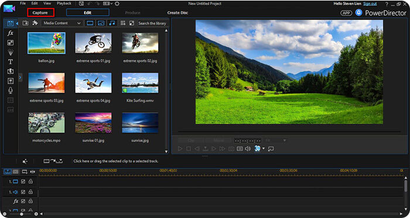Open the Media Content dropdown
The height and width of the screenshot is (218, 410).
click(62, 23)
